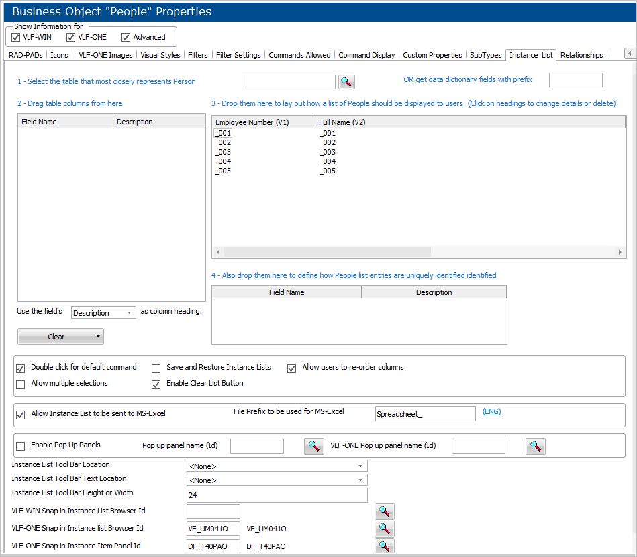This screenshot has width=637, height=557.
Task: Click magnifier beside VLF-ONE Pop up panel name
Action: coord(535,446)
